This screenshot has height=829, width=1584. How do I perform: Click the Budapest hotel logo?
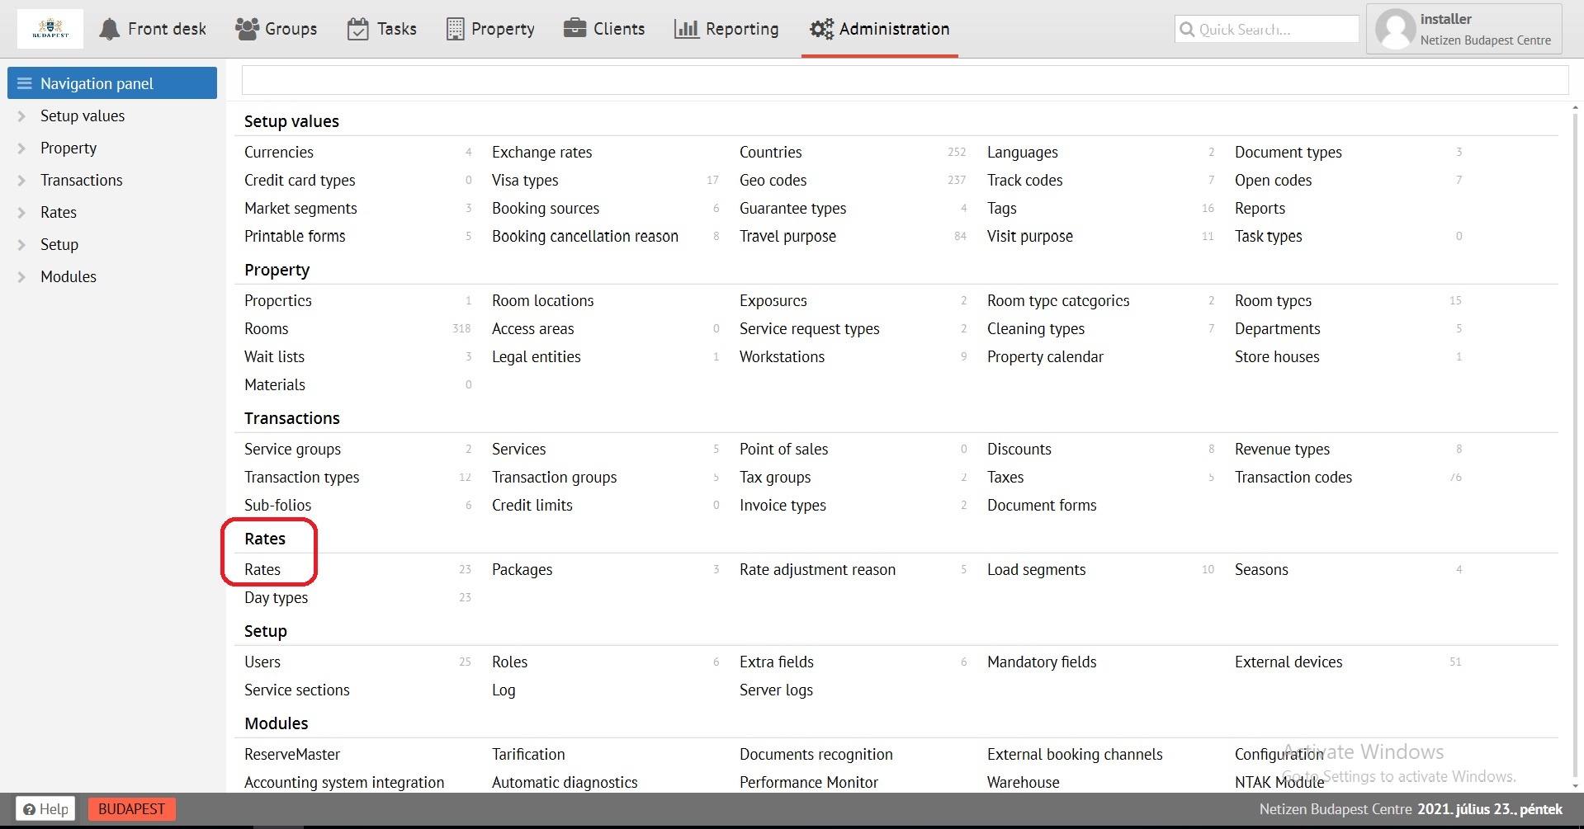coord(50,29)
